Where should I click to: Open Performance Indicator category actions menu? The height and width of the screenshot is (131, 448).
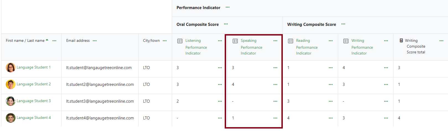pos(227,7)
